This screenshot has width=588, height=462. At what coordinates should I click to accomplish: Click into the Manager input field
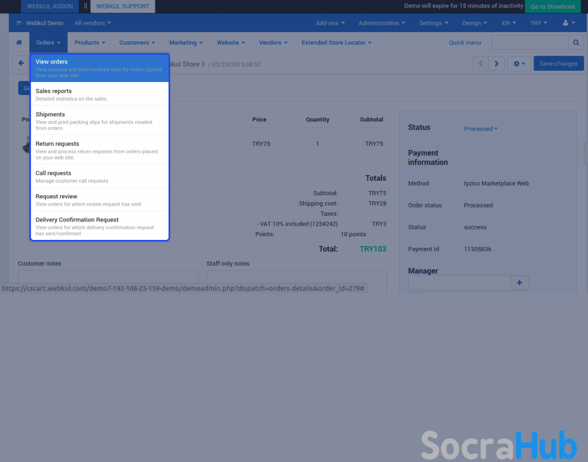pos(459,283)
